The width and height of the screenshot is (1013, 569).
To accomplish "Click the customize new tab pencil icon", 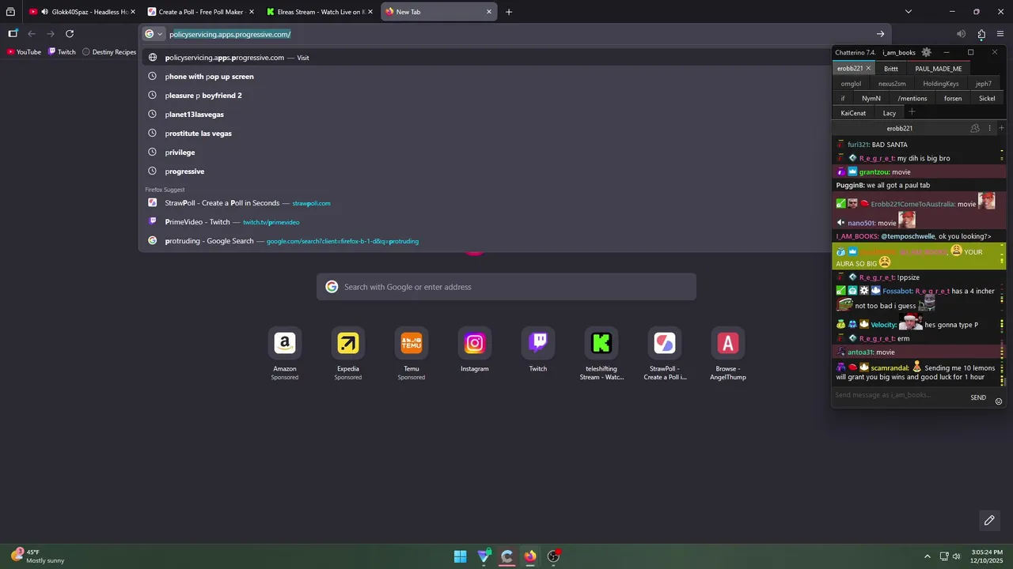I will (989, 520).
